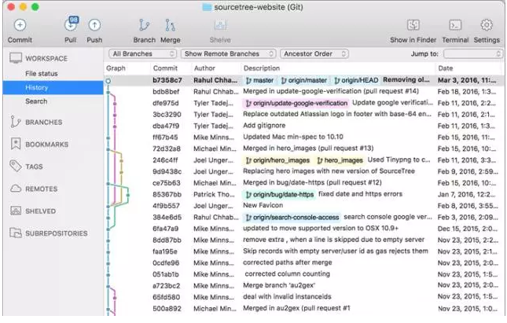Click the origin/bug/date-https label
The image size is (507, 323).
pyautogui.click(x=279, y=195)
